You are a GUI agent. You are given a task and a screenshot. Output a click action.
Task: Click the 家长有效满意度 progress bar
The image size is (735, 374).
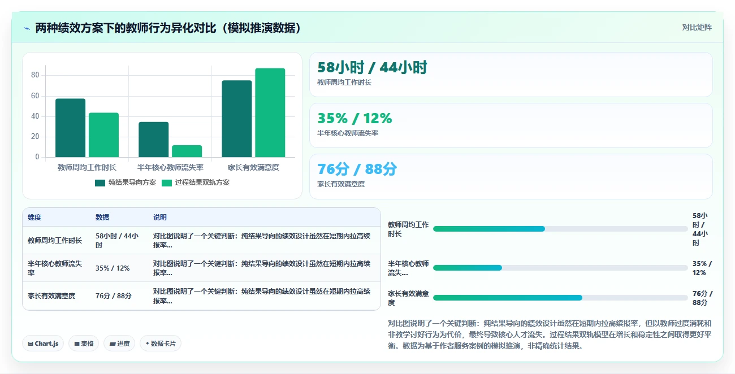pos(560,298)
